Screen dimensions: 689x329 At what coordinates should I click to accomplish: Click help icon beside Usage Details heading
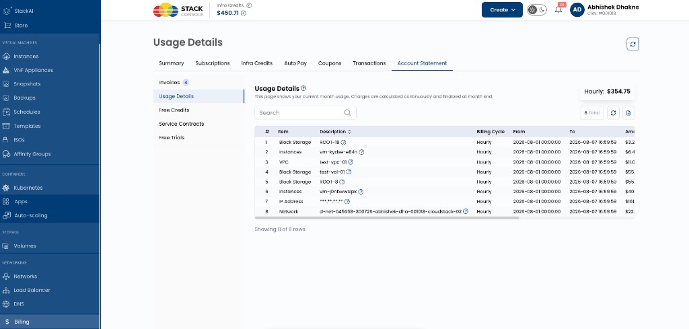303,88
